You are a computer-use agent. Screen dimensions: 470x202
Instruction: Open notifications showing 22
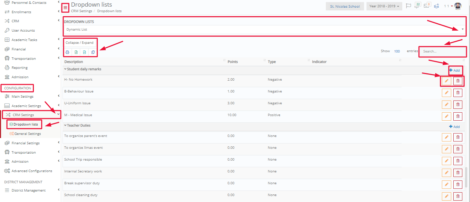pos(417,6)
